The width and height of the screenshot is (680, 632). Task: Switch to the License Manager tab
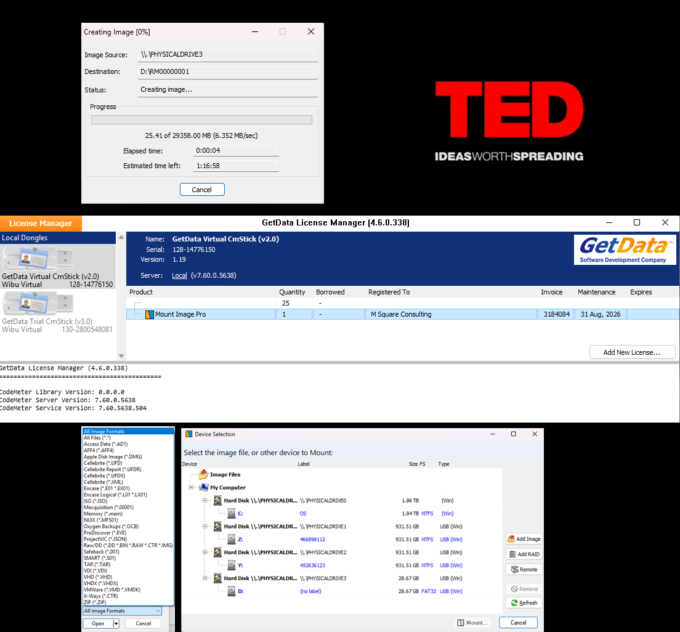click(41, 224)
